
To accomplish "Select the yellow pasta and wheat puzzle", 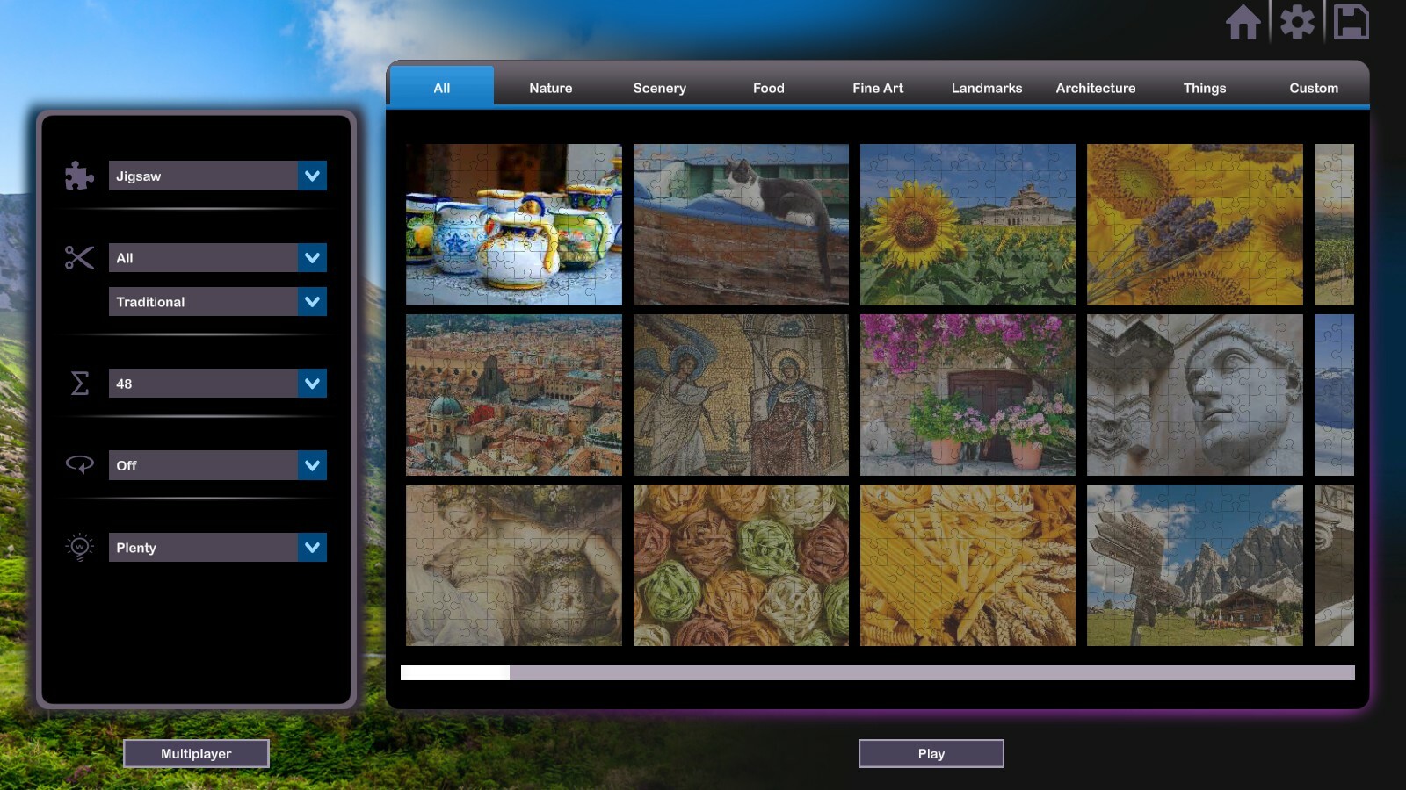I will click(968, 565).
